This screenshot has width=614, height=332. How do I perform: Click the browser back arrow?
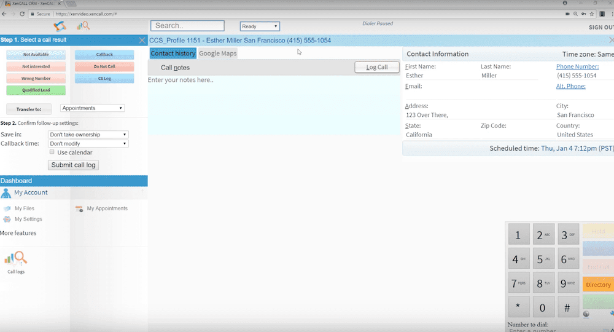4,14
